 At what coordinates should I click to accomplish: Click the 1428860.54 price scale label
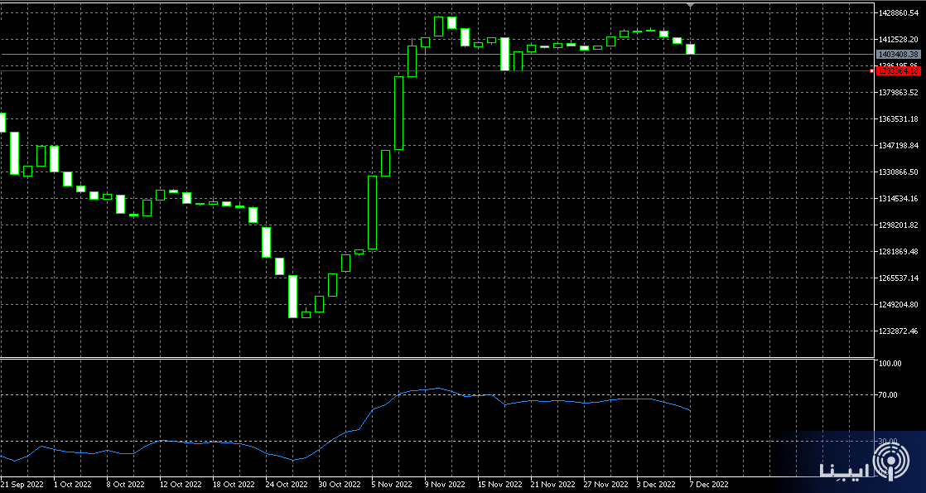tap(899, 13)
